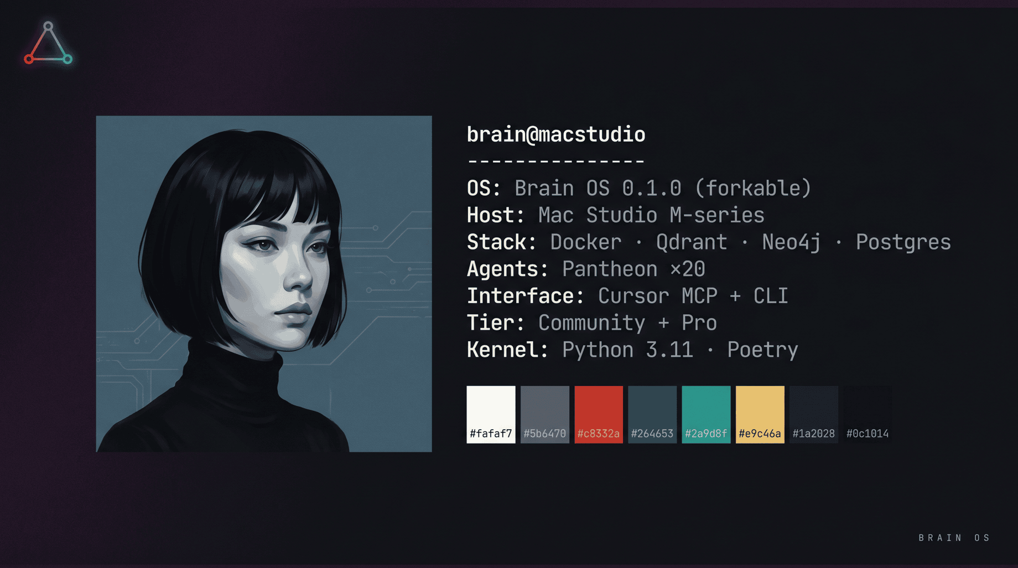Click the 'Neo4j' stack entry

pos(791,243)
